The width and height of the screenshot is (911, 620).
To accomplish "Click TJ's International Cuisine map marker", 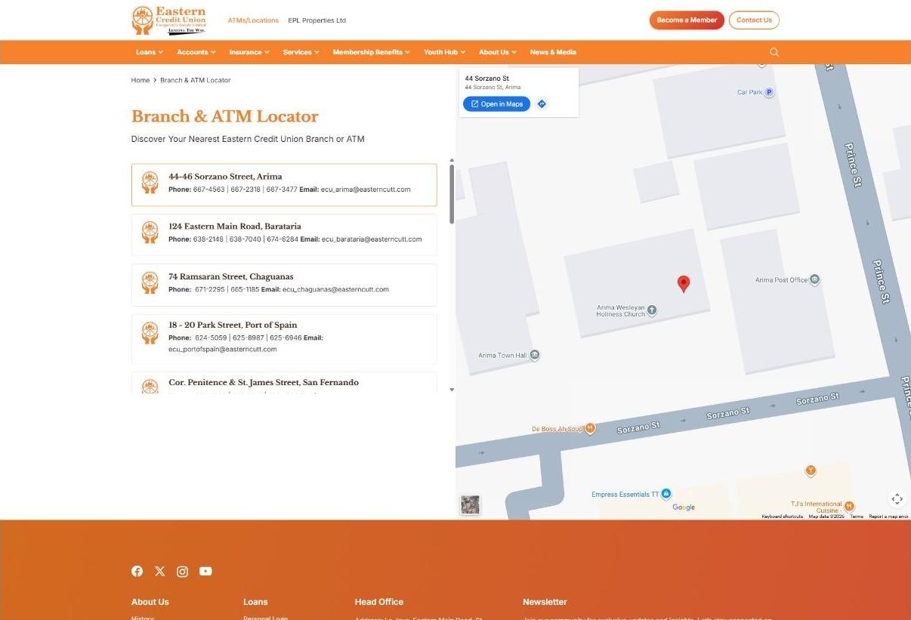I will pos(849,506).
